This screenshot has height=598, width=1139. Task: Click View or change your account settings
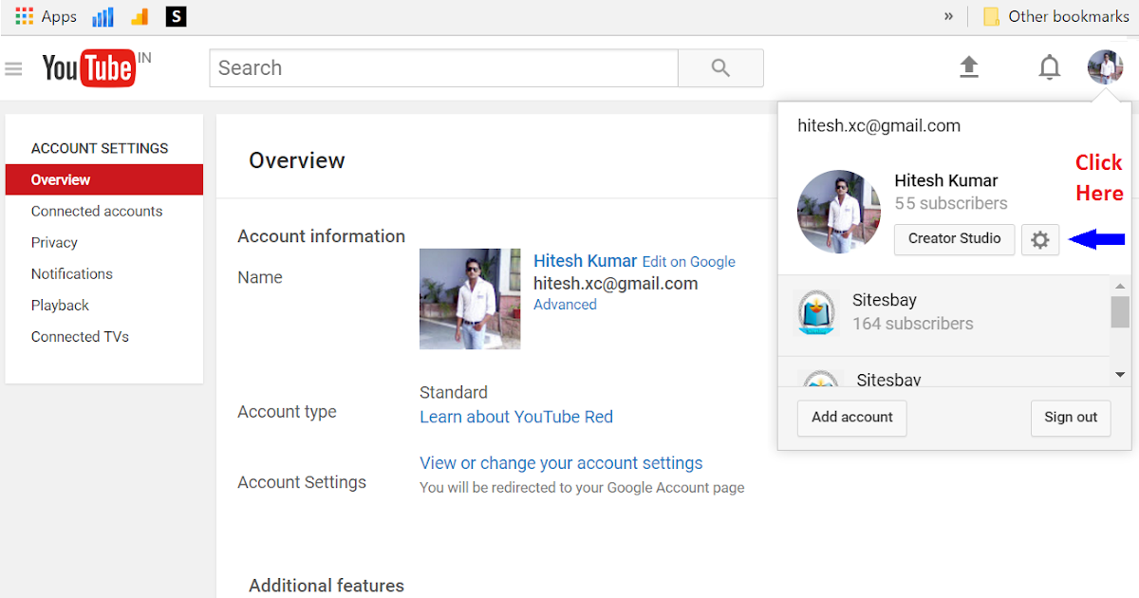tap(561, 463)
